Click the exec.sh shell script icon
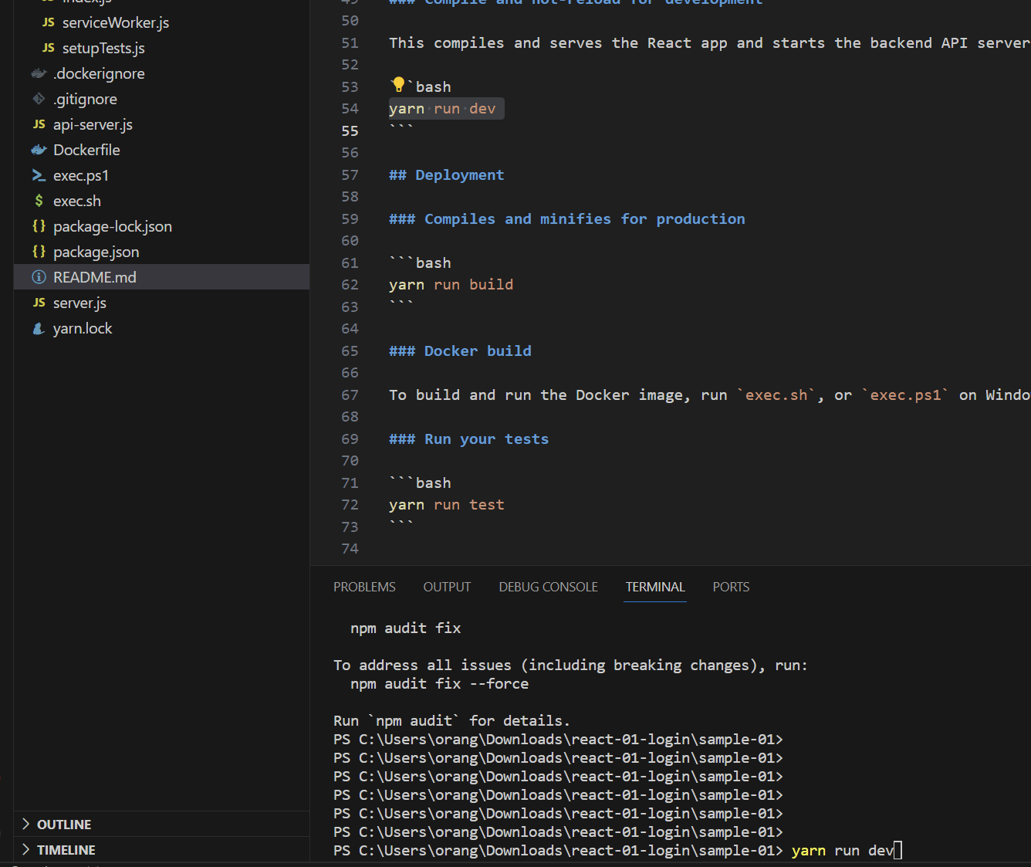Viewport: 1031px width, 867px height. [39, 201]
